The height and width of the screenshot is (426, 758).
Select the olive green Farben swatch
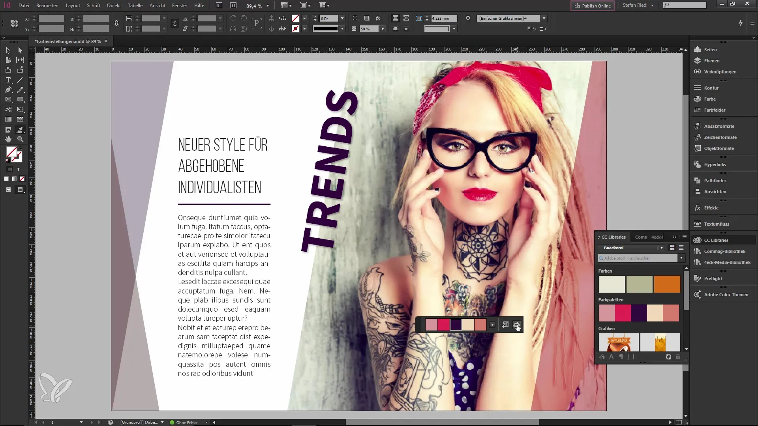click(x=639, y=284)
